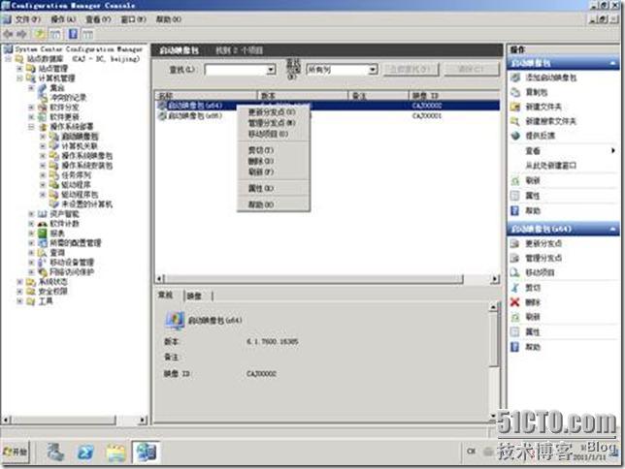Click the red X 删除 icon in actions pane

pos(515,302)
